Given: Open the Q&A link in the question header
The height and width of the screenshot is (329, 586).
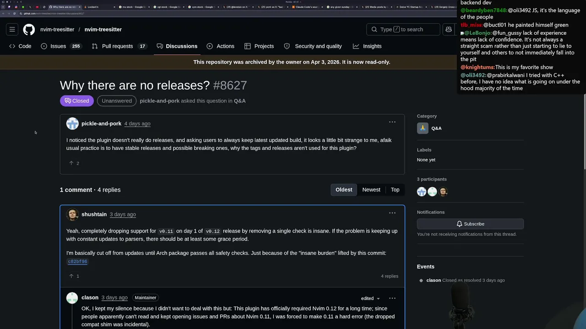Looking at the screenshot, I should [x=240, y=101].
